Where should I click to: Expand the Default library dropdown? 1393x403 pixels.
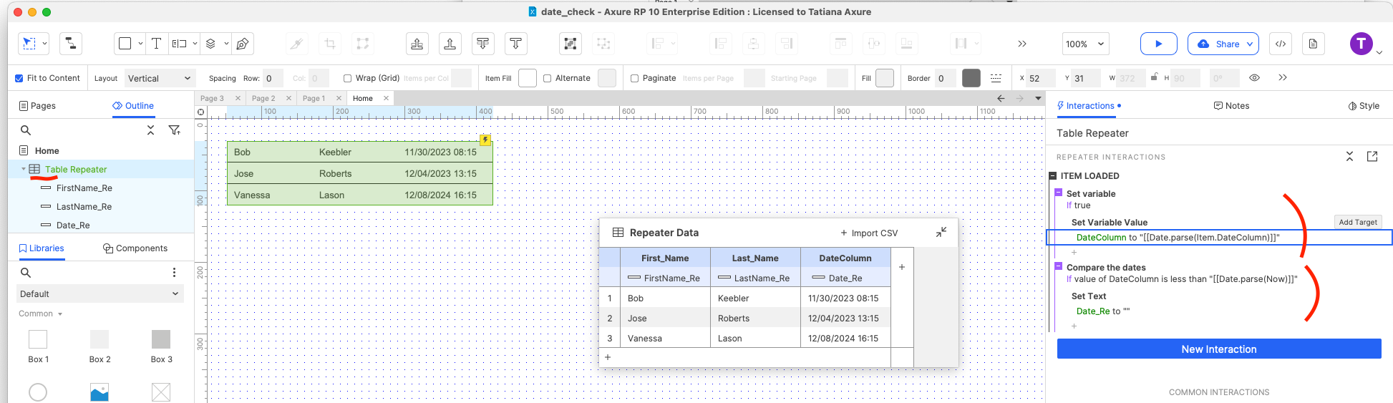coord(99,293)
